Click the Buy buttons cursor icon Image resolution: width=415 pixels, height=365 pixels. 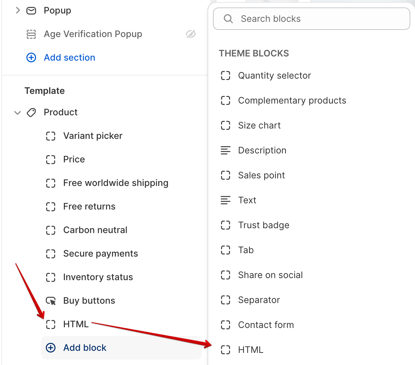click(x=51, y=301)
